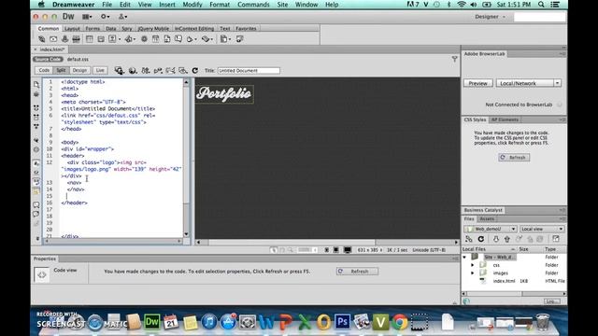Click the Hyperlink icon in Insert bar
Screen dimensions: 598x336
pos(41,39)
